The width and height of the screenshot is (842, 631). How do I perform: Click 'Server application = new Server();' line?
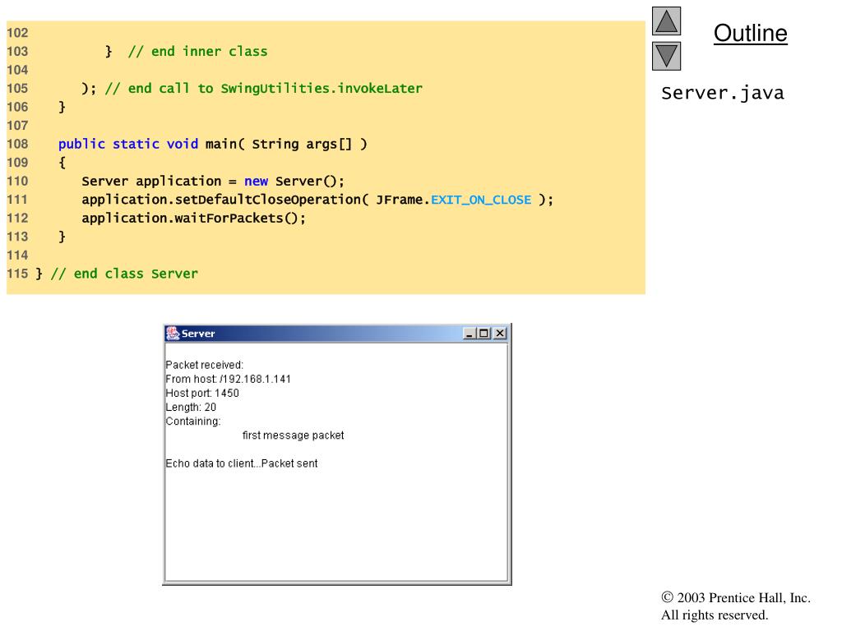click(213, 182)
